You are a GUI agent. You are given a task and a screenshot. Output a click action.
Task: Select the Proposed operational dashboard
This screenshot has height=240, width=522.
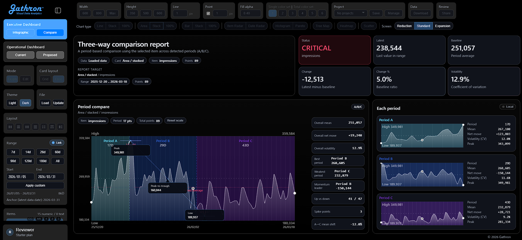click(x=50, y=55)
